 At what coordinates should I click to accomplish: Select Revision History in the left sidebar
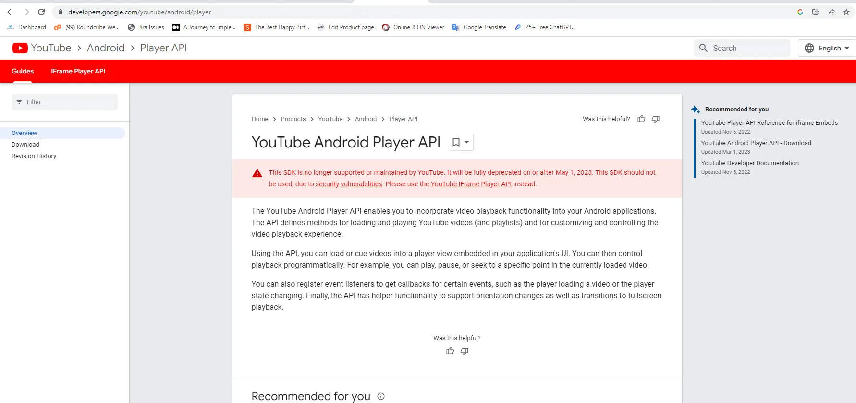tap(34, 156)
